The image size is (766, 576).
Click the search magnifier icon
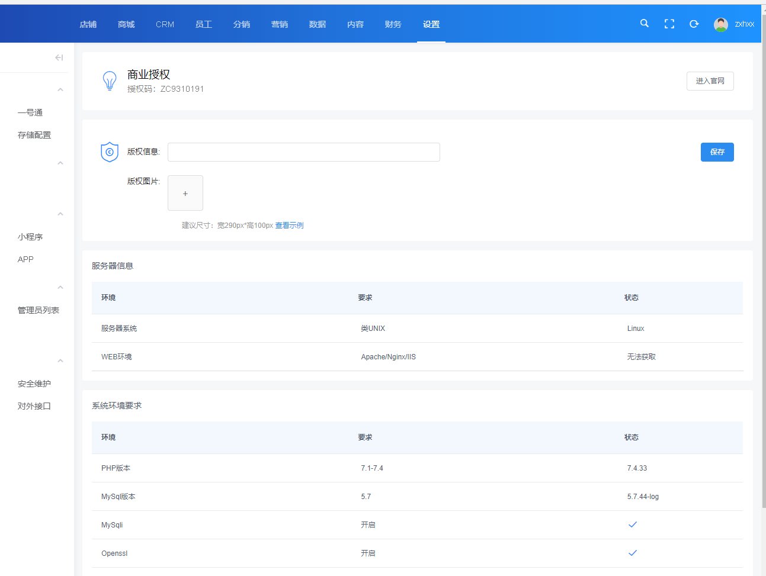645,24
